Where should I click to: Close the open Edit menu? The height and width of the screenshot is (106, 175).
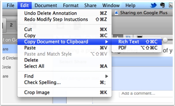(x=25, y=5)
